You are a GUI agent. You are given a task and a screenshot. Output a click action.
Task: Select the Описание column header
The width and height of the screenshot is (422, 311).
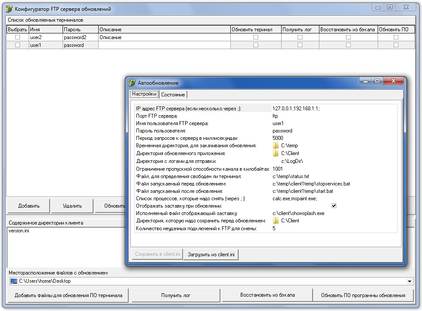pos(164,30)
